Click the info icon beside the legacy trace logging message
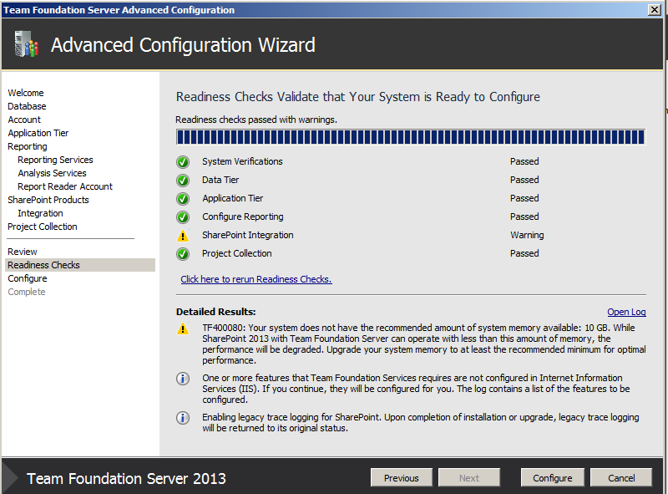 click(x=183, y=418)
